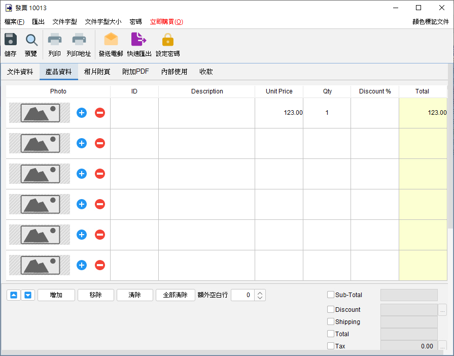Viewport: 454px width, 356px height.
Task: Switch to the 收款 tab
Action: [206, 72]
